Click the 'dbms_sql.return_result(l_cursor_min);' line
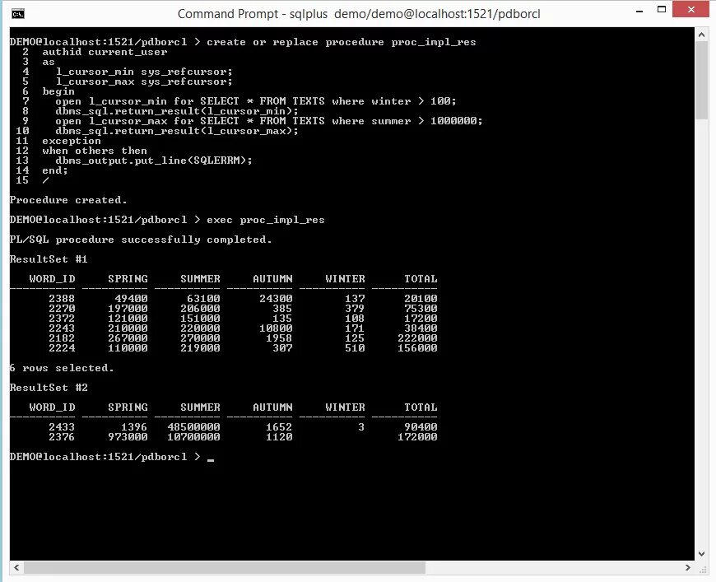Image resolution: width=716 pixels, height=582 pixels. (177, 111)
